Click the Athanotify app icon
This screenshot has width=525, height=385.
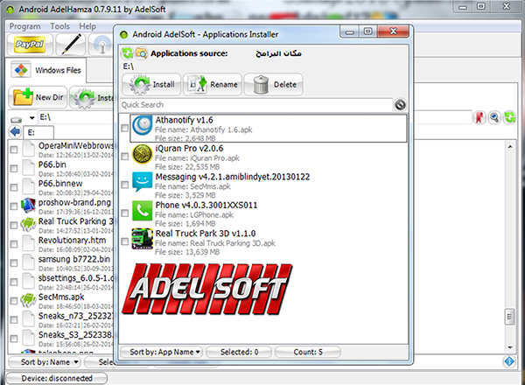click(143, 126)
